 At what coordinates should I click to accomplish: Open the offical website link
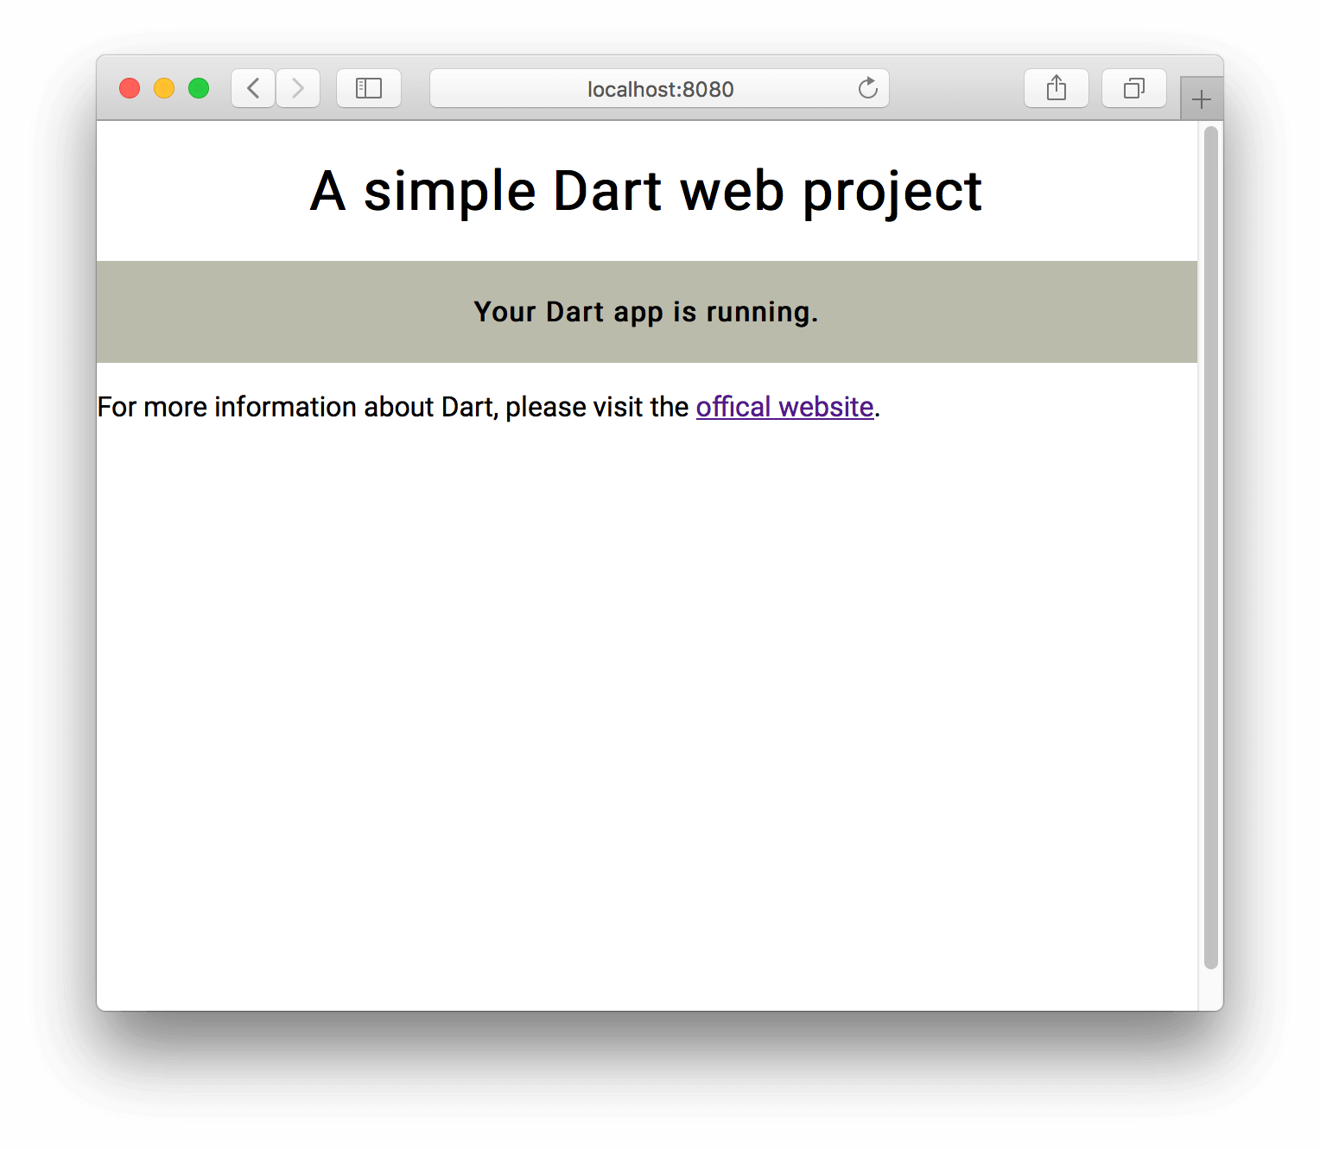784,407
